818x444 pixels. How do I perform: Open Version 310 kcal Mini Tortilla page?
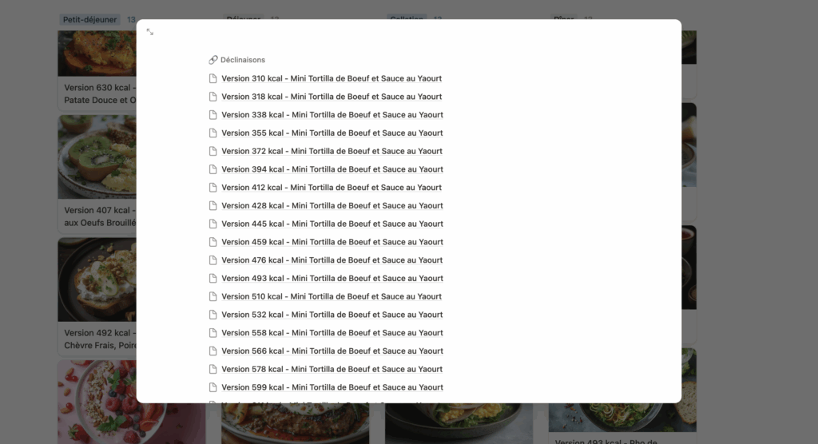(332, 78)
